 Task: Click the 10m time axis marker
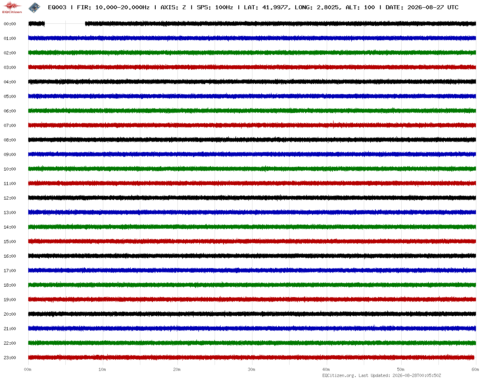pos(102,369)
